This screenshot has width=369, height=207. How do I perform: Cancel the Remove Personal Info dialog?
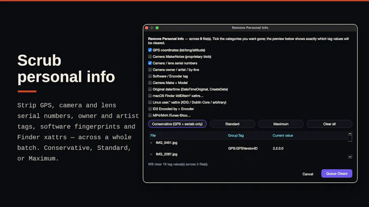click(308, 174)
